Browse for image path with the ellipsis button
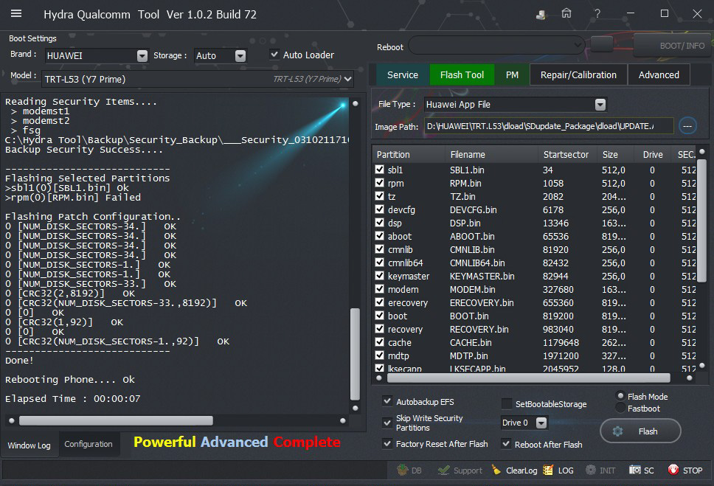The height and width of the screenshot is (486, 714). (687, 125)
